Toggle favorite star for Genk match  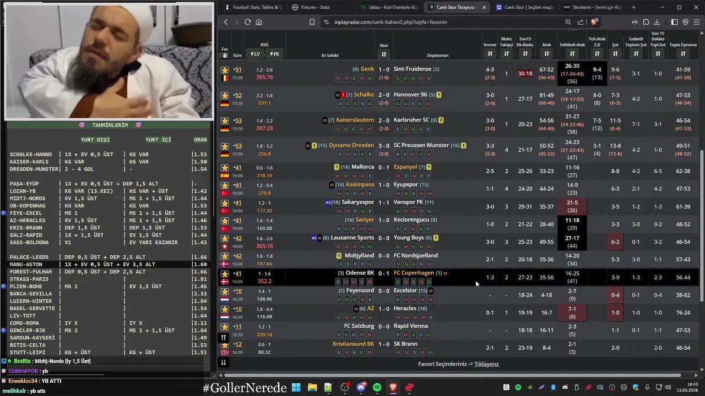(225, 70)
